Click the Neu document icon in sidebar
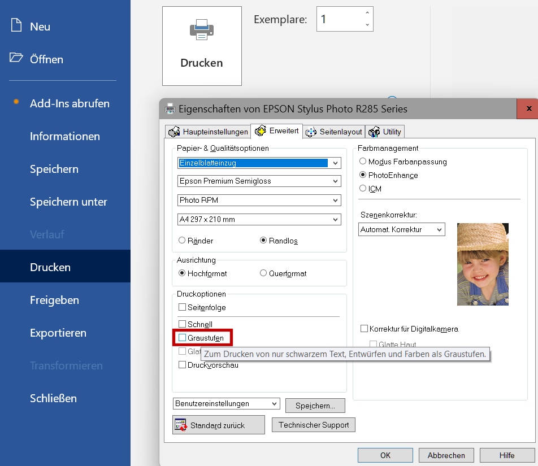Screen dimensions: 538x466 16,25
